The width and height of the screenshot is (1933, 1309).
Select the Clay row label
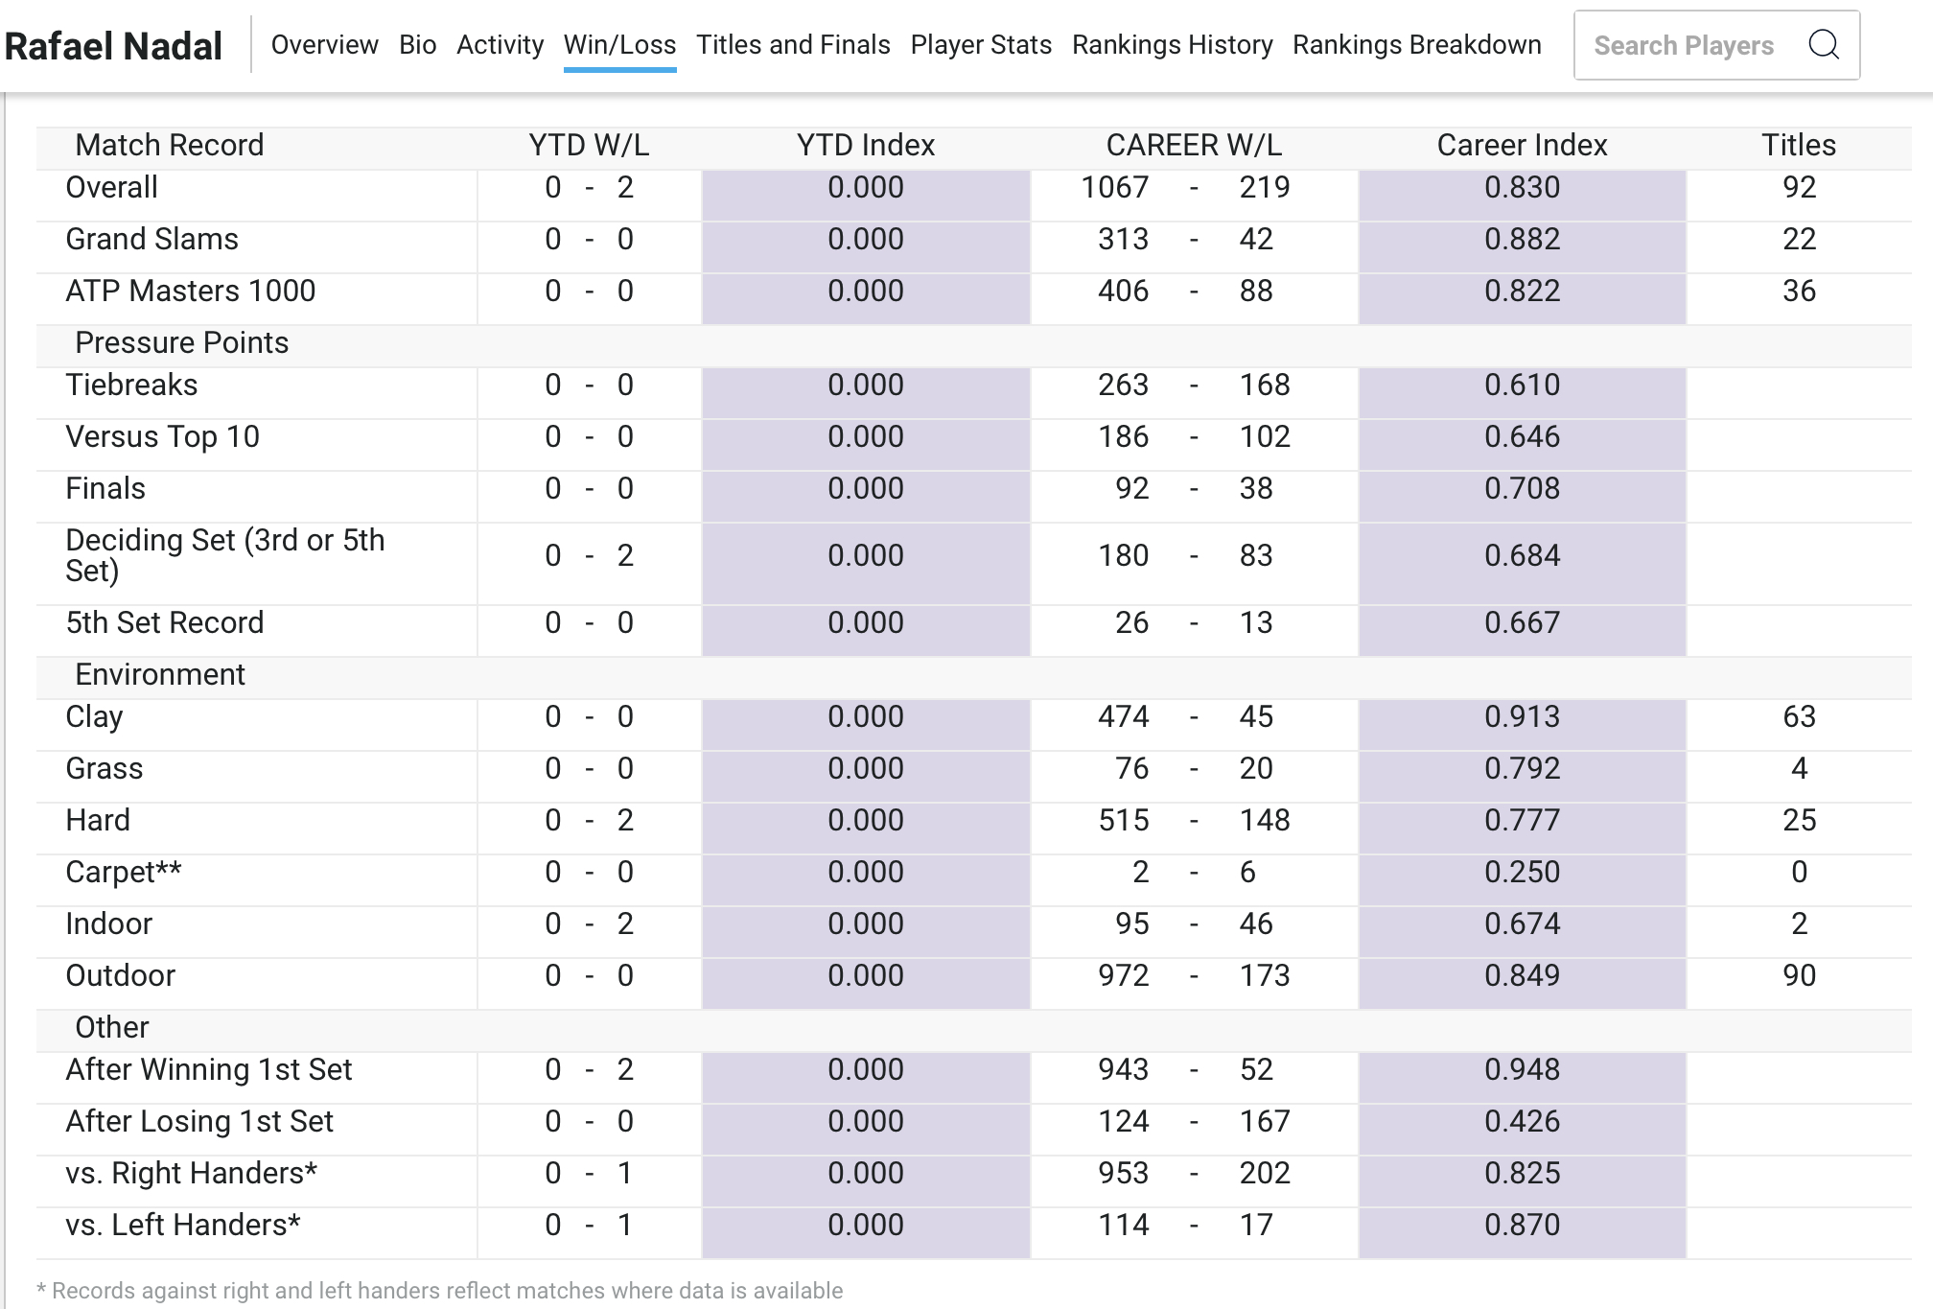pos(94,716)
